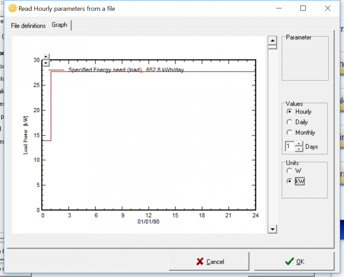The width and height of the screenshot is (344, 277).
Task: Click the Y-axis scale down arrow
Action: 46,63
